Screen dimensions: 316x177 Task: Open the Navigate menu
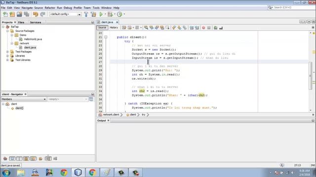pyautogui.click(x=27, y=8)
